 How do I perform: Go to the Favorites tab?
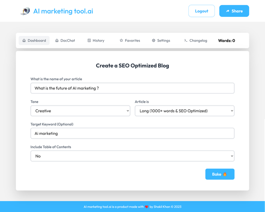tap(130, 40)
